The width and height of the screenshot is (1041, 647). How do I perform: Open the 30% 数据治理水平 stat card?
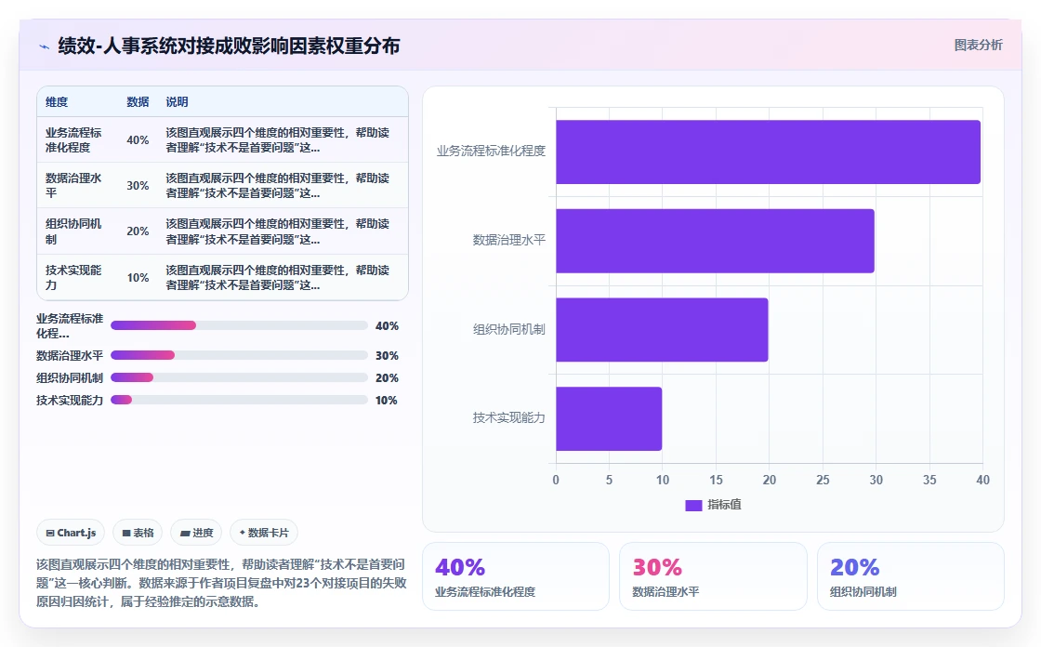coord(713,576)
